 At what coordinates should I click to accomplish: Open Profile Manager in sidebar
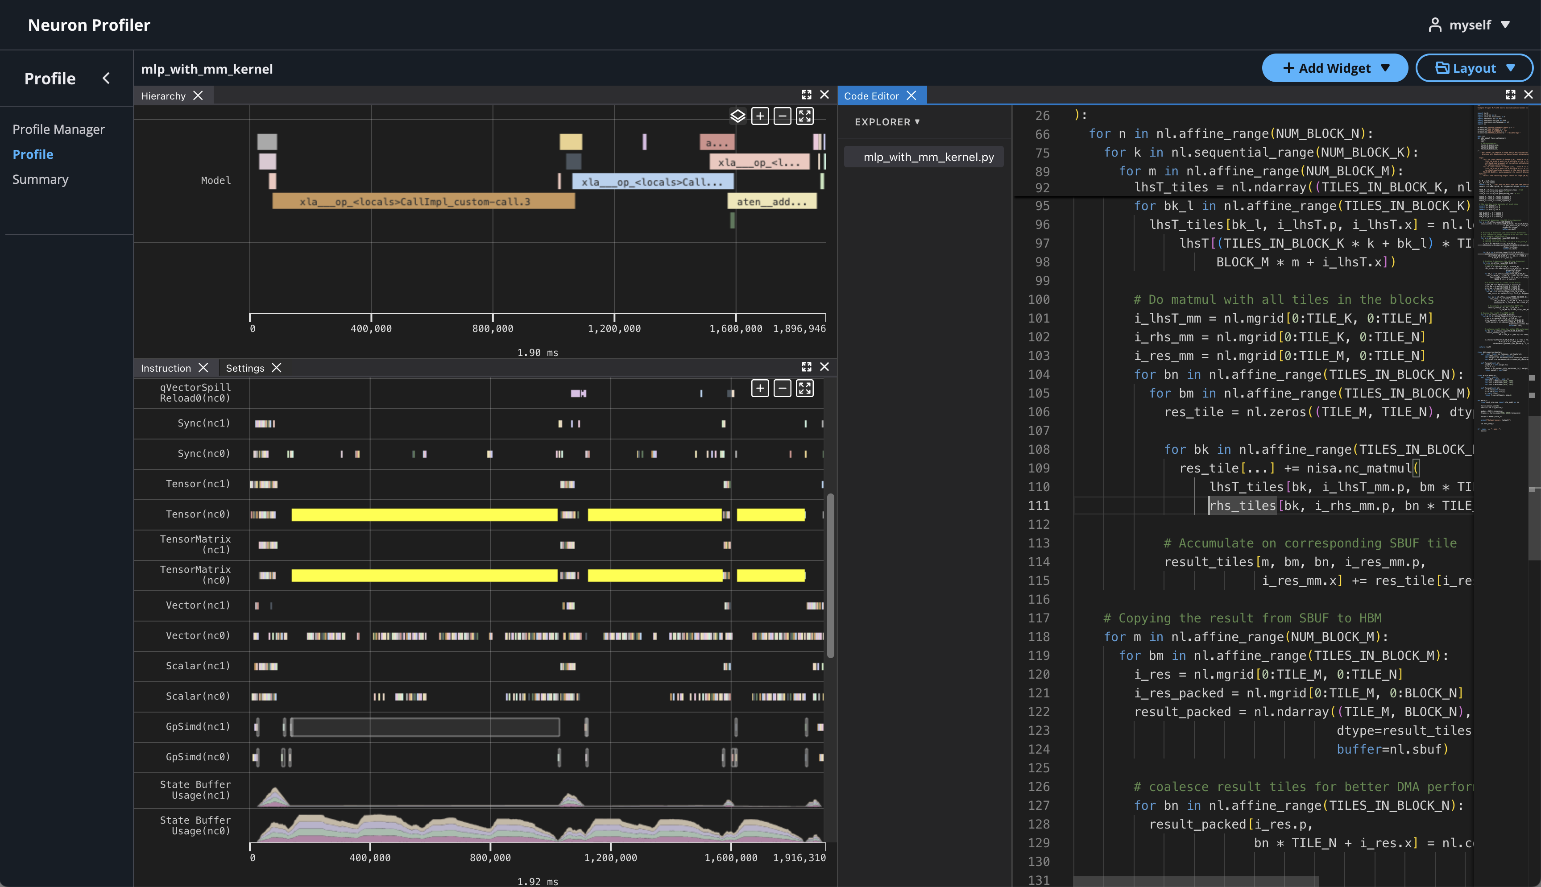click(x=58, y=129)
